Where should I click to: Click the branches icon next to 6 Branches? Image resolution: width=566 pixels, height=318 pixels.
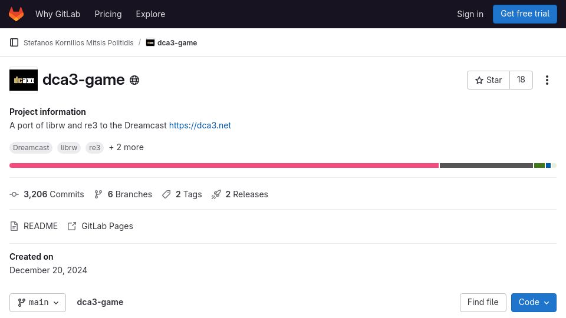coord(98,194)
